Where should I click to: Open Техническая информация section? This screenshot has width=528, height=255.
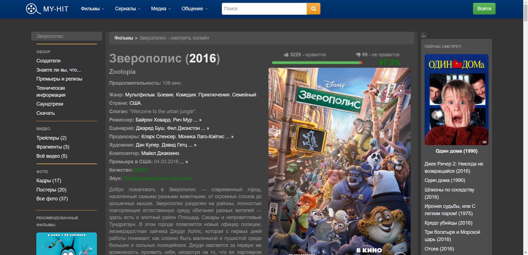pyautogui.click(x=51, y=91)
